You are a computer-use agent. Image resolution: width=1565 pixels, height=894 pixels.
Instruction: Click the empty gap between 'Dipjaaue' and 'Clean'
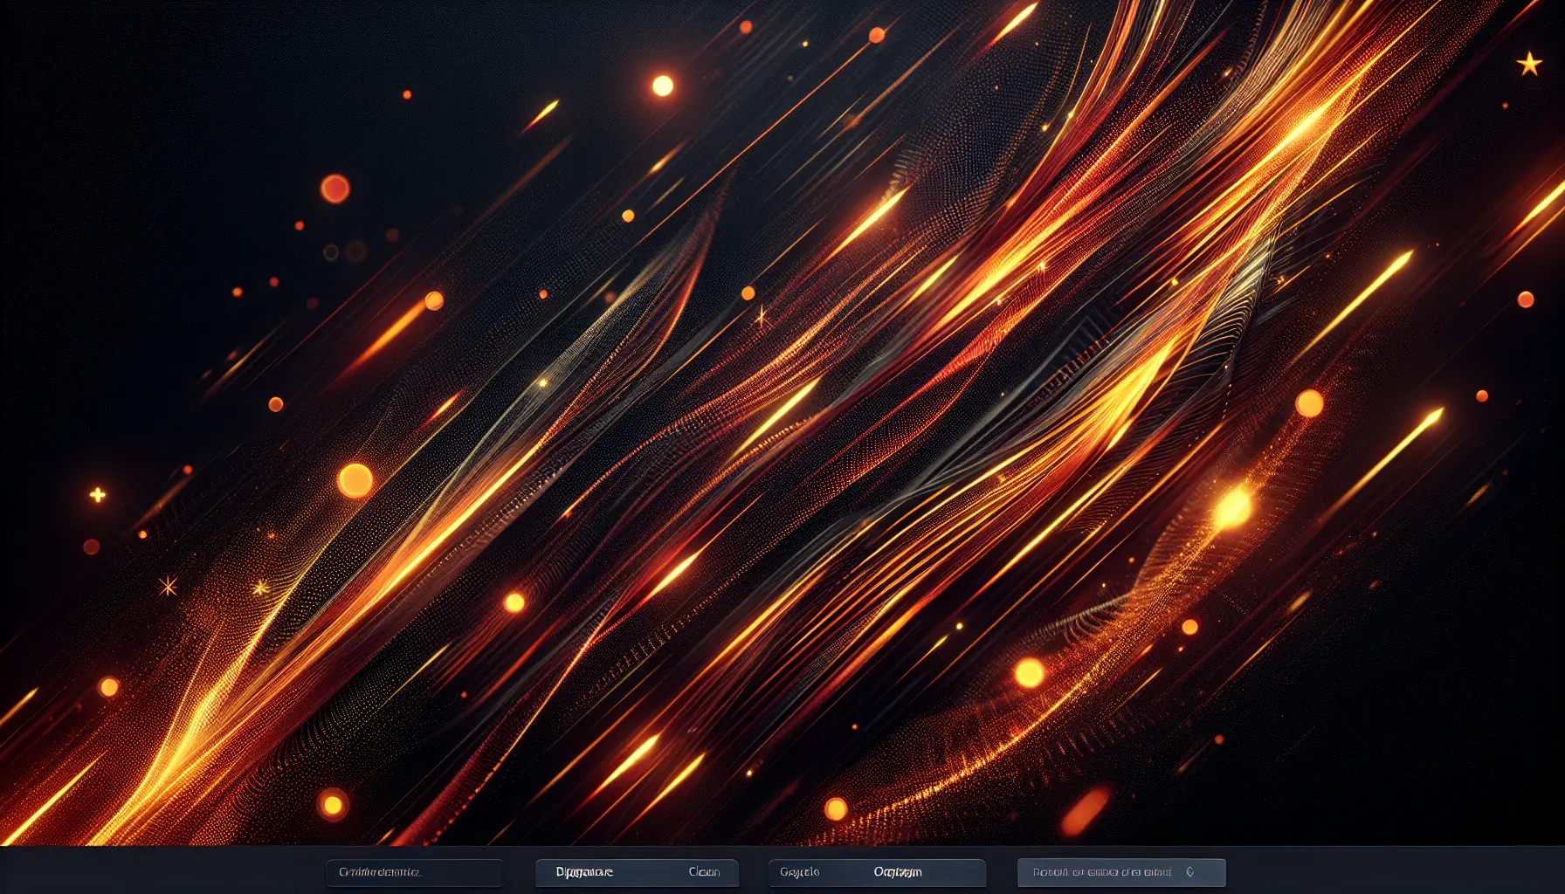point(651,872)
